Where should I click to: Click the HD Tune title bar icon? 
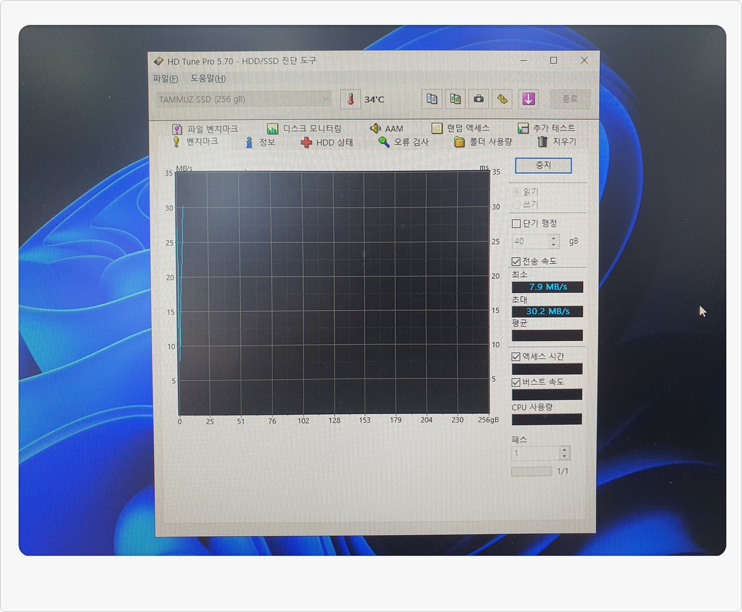[158, 61]
